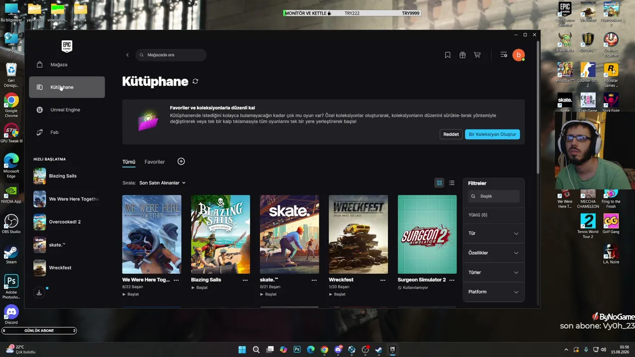Viewport: 635px width, 357px height.
Task: Click the Mağazada ara search field
Action: pyautogui.click(x=171, y=55)
